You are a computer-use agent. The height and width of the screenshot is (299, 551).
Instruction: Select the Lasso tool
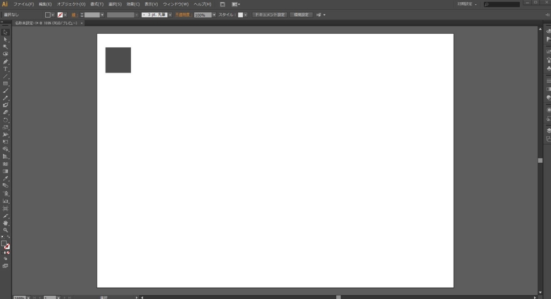click(x=5, y=54)
